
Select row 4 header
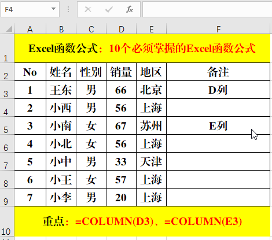7,108
